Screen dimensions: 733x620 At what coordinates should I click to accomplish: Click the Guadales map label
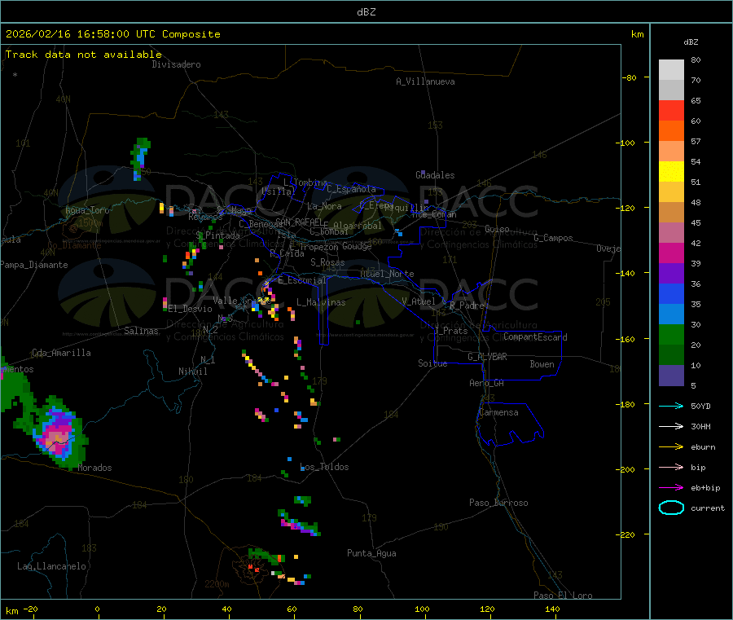[x=435, y=175]
